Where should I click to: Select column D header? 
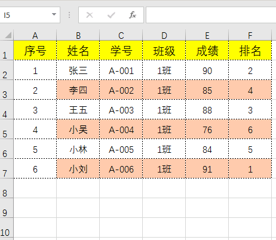pyautogui.click(x=164, y=35)
